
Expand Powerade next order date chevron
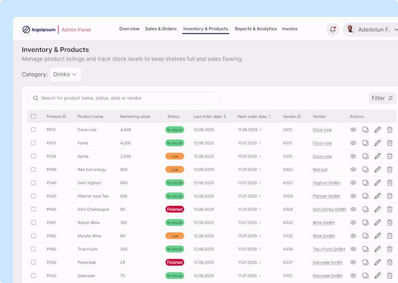tap(260, 262)
